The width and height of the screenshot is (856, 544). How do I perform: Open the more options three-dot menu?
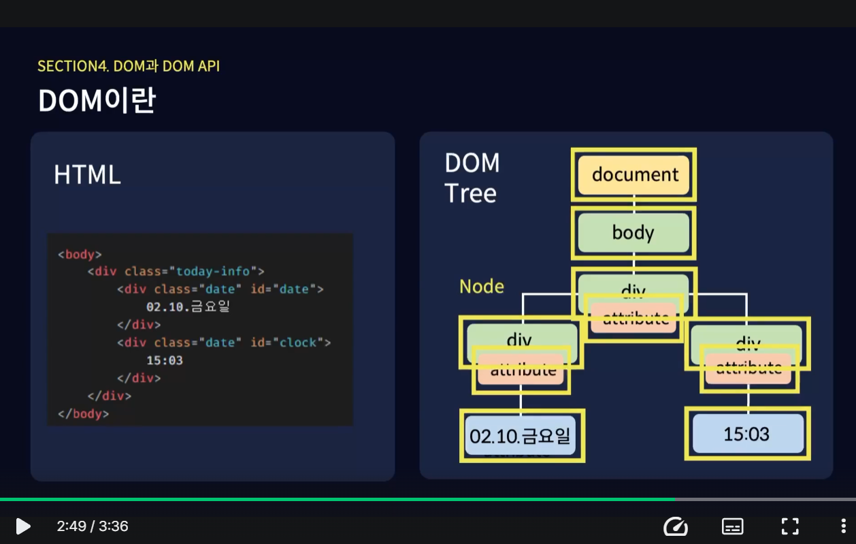pyautogui.click(x=844, y=526)
